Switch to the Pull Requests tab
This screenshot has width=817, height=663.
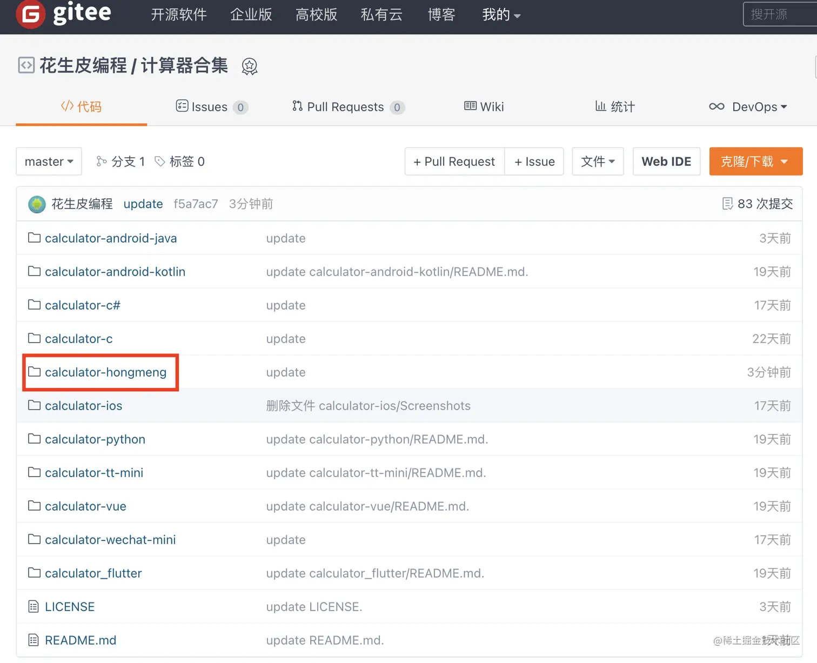[x=349, y=107]
